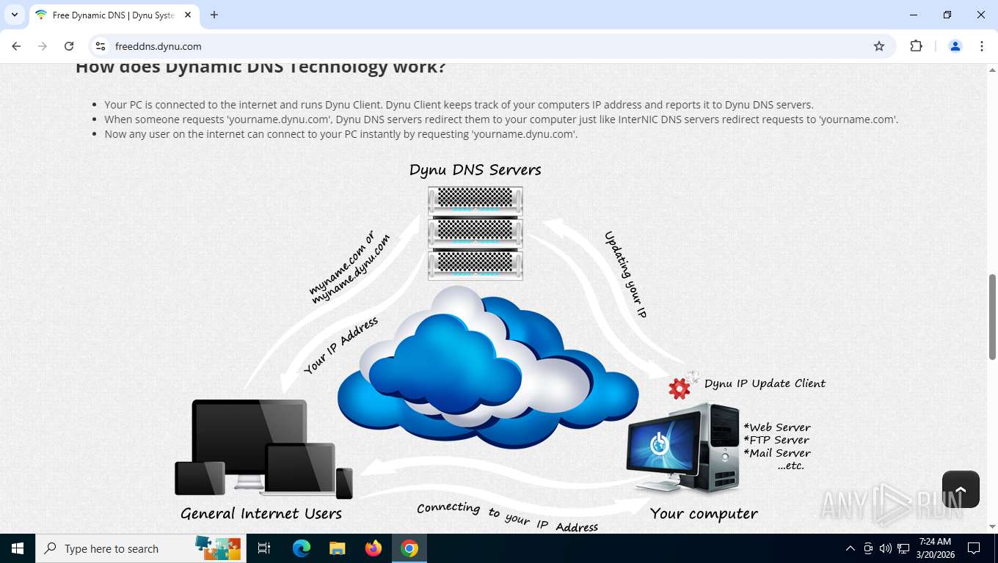Click the first bullet about Dynu Client
Viewport: 998px width, 563px height.
click(459, 105)
